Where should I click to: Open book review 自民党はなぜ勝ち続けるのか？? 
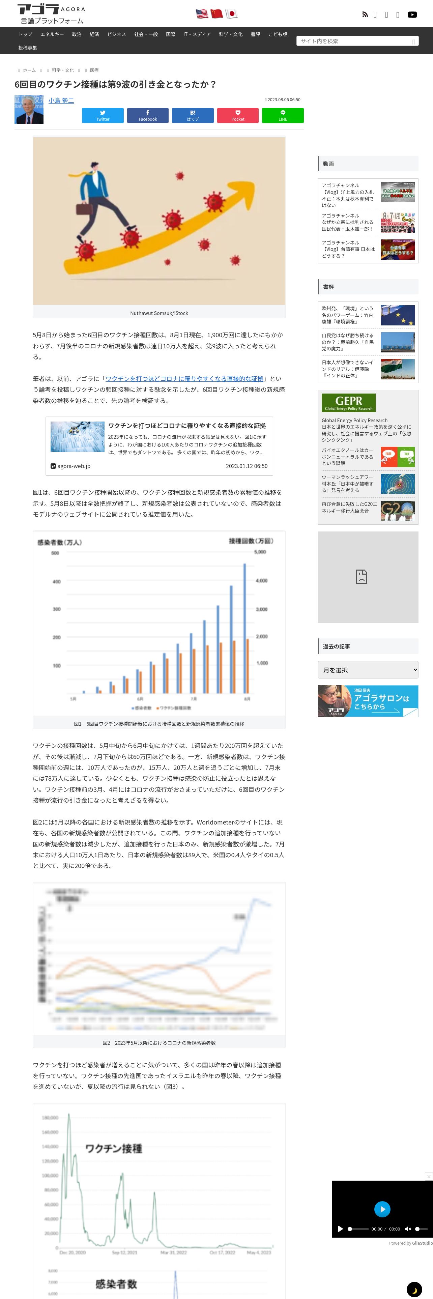368,342
